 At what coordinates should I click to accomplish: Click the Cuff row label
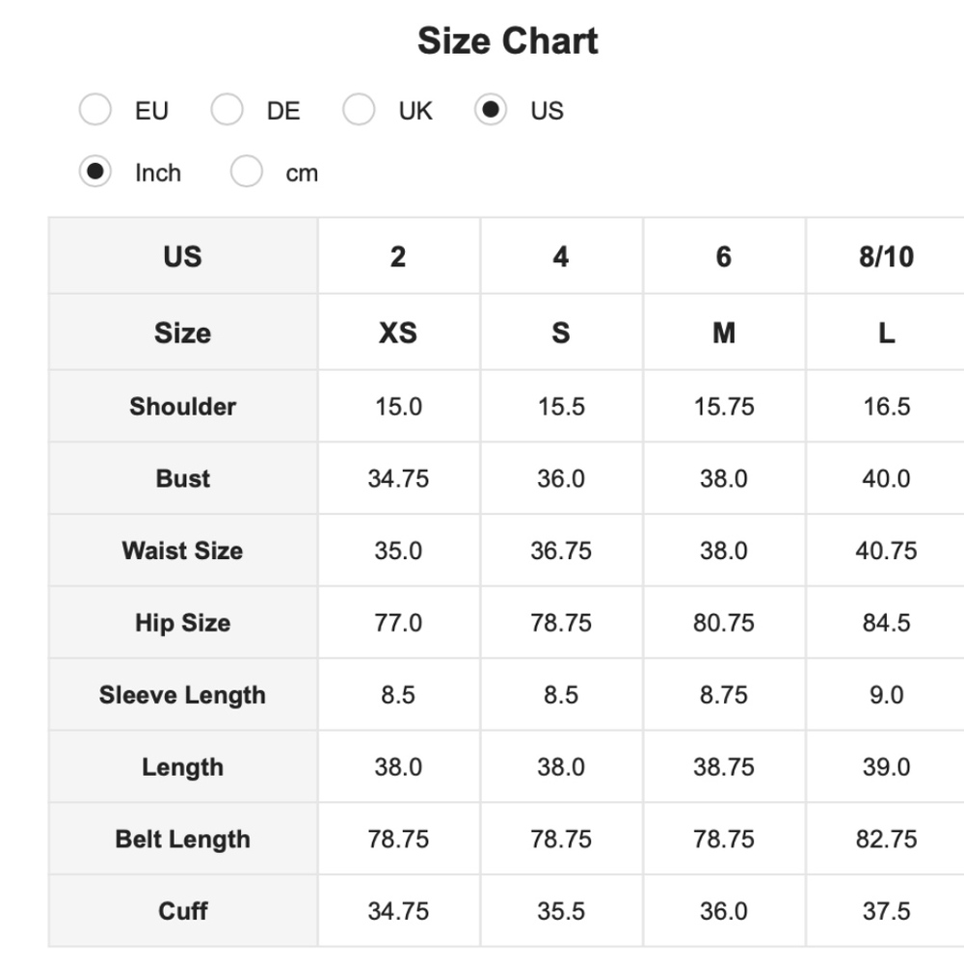click(x=182, y=911)
